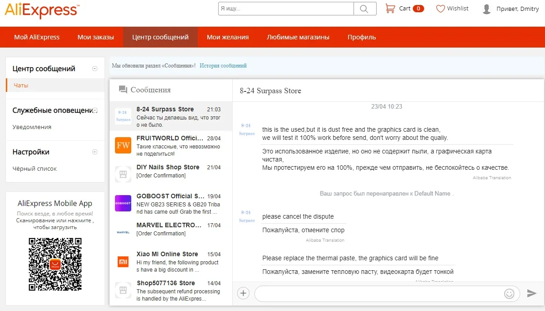Viewport: 545px width, 311px height.
Task: Click the AliExpress logo
Action: coord(42,10)
